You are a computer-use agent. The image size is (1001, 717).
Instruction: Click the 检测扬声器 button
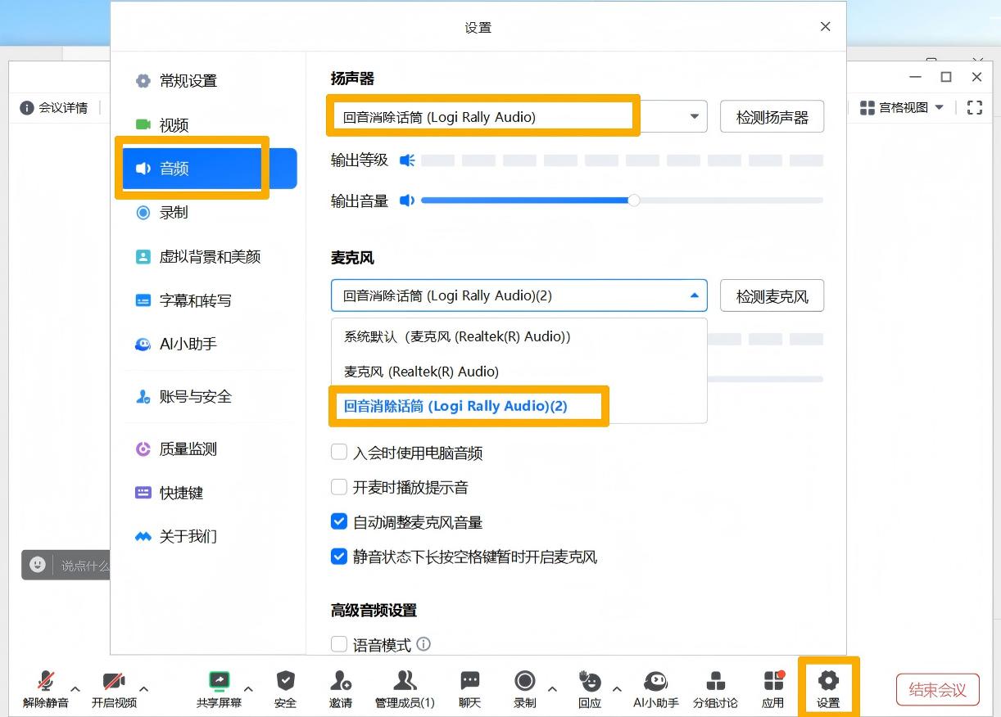[x=772, y=117]
